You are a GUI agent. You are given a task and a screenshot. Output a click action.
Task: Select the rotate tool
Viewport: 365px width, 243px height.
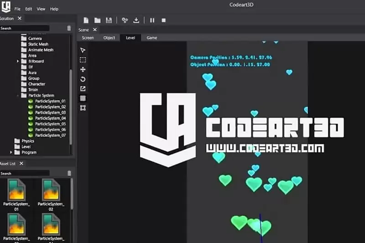point(83,79)
